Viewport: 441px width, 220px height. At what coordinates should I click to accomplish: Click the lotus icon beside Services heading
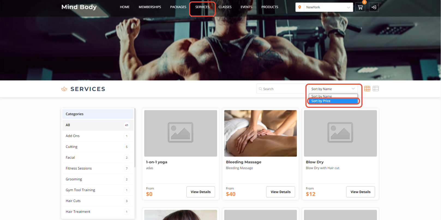click(x=64, y=89)
